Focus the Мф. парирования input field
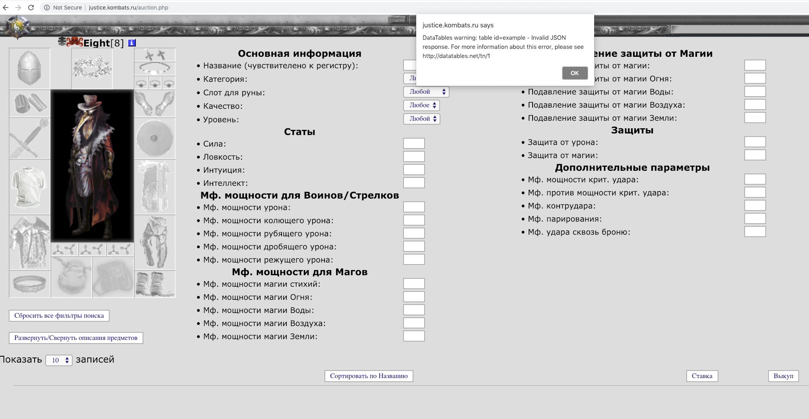Screen dimensions: 809x419 click(755, 218)
